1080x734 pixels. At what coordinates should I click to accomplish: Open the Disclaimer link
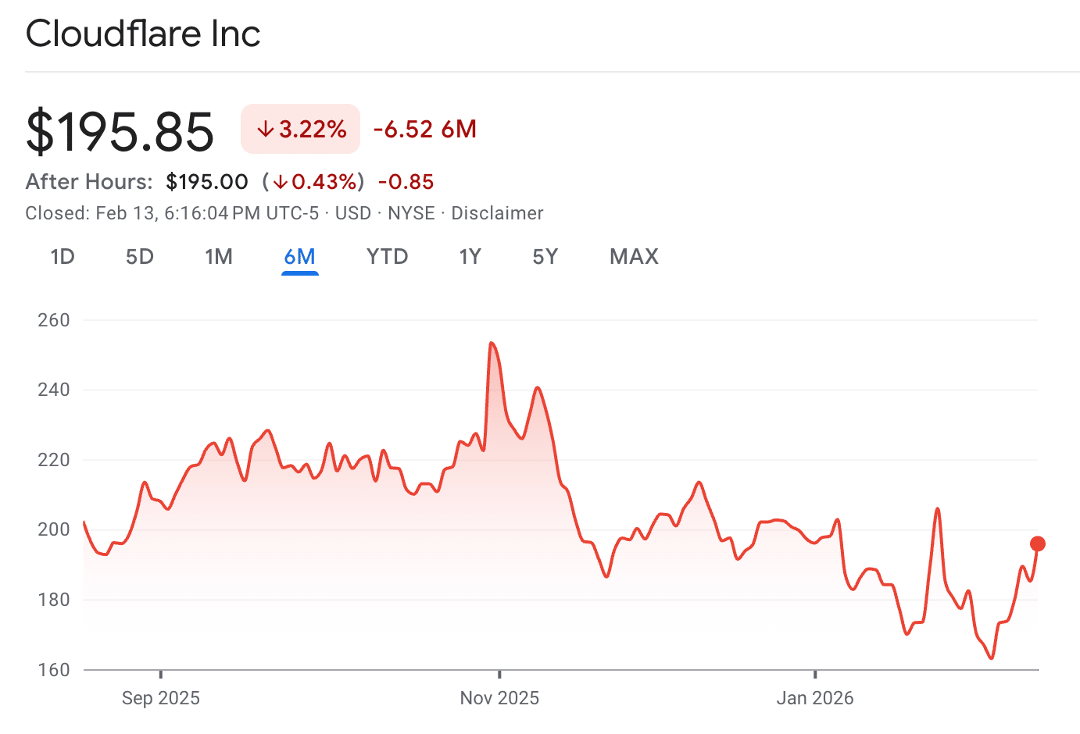click(497, 213)
